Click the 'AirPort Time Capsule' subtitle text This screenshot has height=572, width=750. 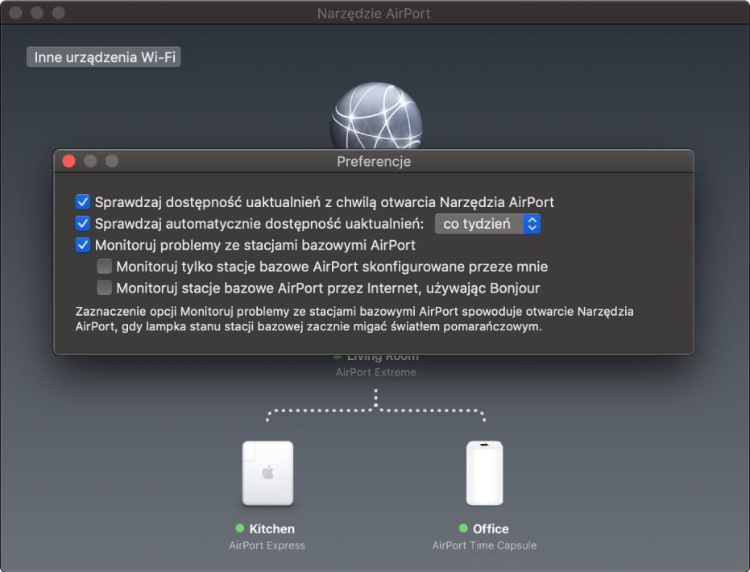[x=484, y=545]
